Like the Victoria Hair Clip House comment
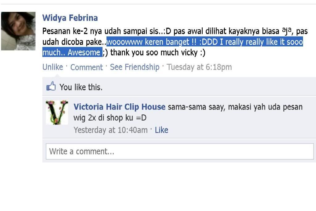Image resolution: width=316 pixels, height=211 pixels. click(162, 130)
